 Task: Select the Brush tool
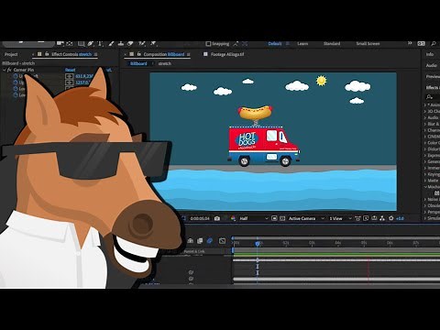pyautogui.click(x=111, y=44)
